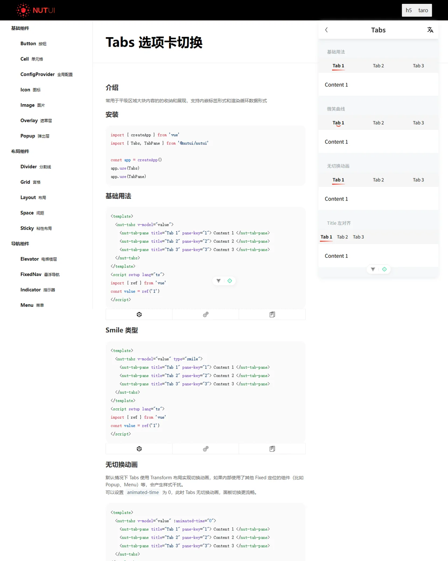The image size is (448, 561).
Task: Open the Popup 弹出层 sidebar page
Action: (x=35, y=136)
